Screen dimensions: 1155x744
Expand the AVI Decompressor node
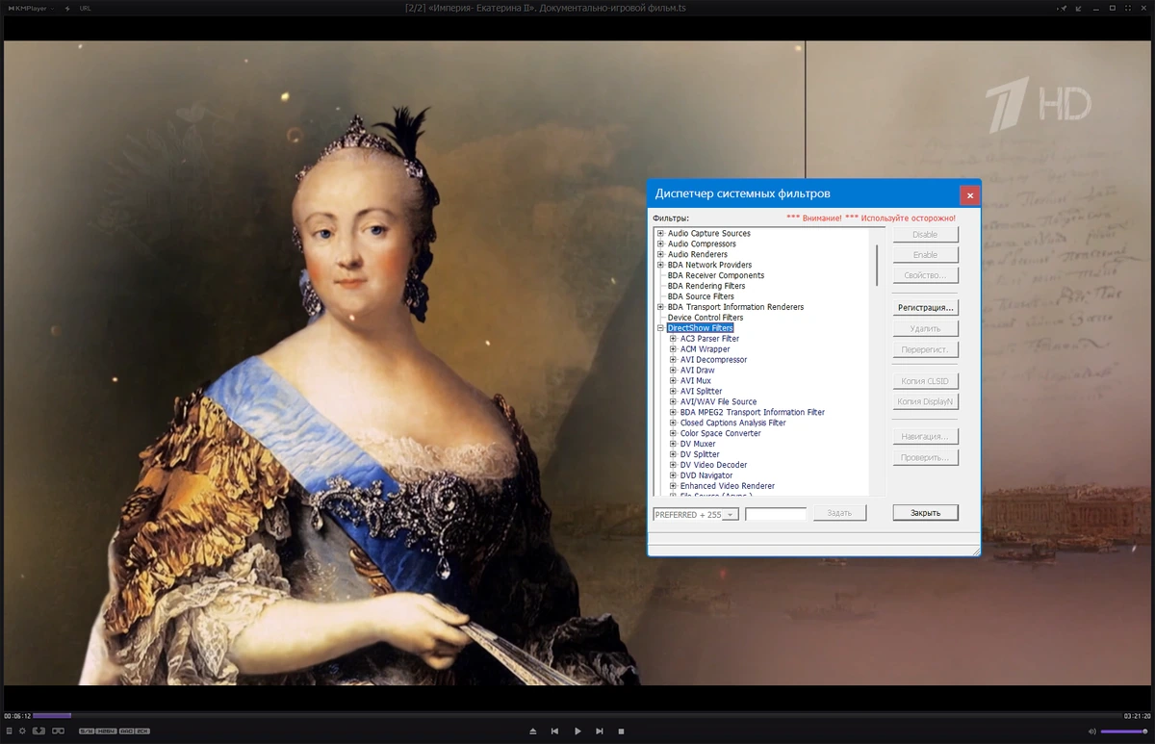pyautogui.click(x=674, y=360)
